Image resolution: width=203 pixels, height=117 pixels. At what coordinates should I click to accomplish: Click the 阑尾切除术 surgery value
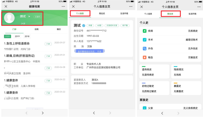click(192, 40)
